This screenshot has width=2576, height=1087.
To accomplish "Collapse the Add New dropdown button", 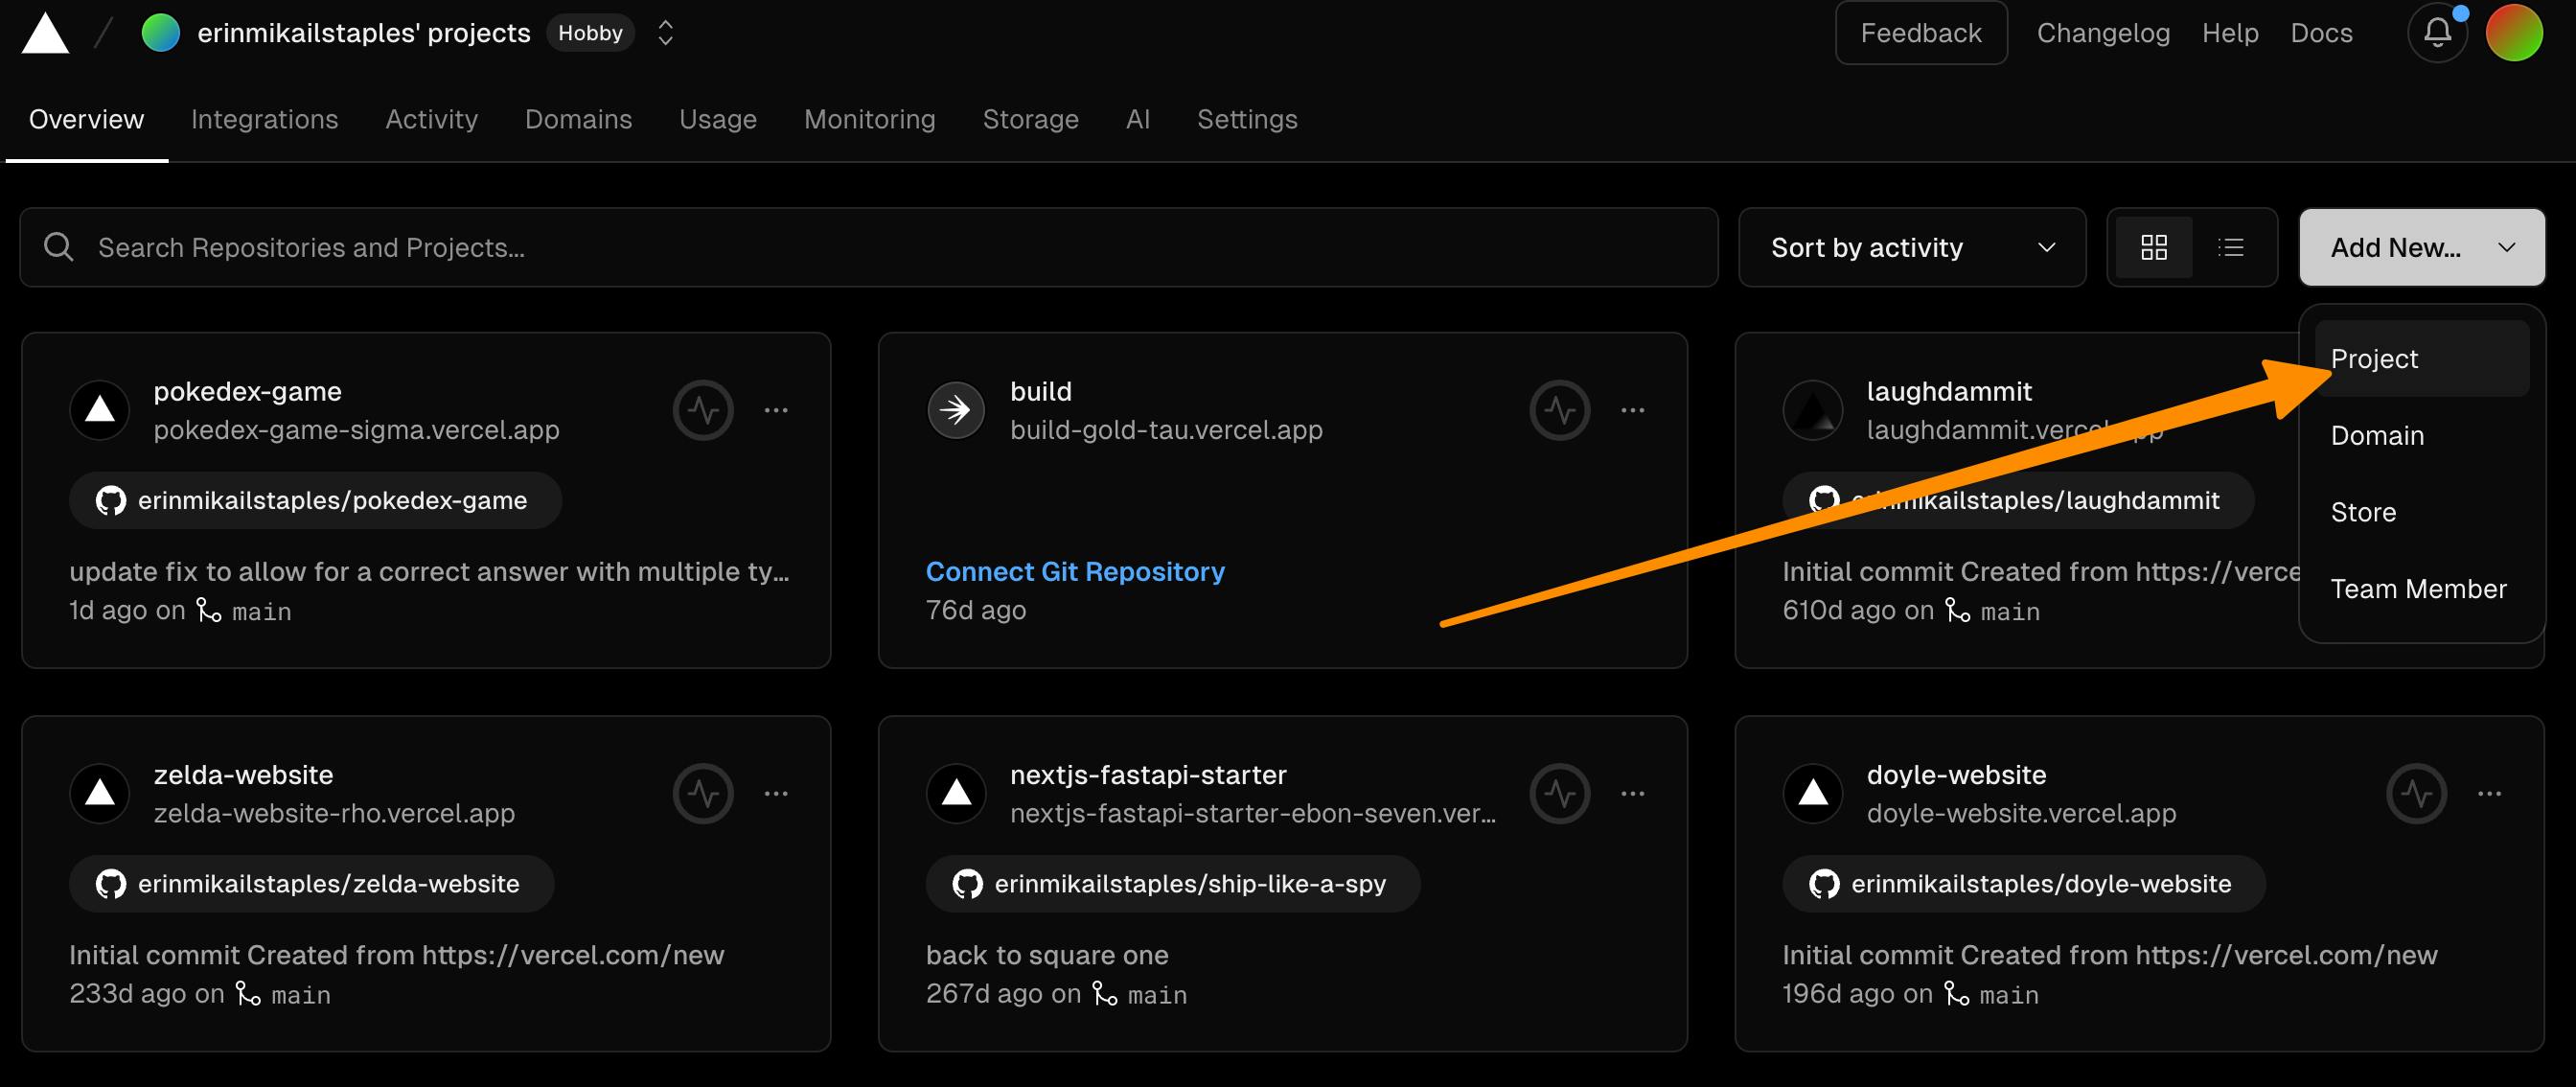I will pos(2420,247).
